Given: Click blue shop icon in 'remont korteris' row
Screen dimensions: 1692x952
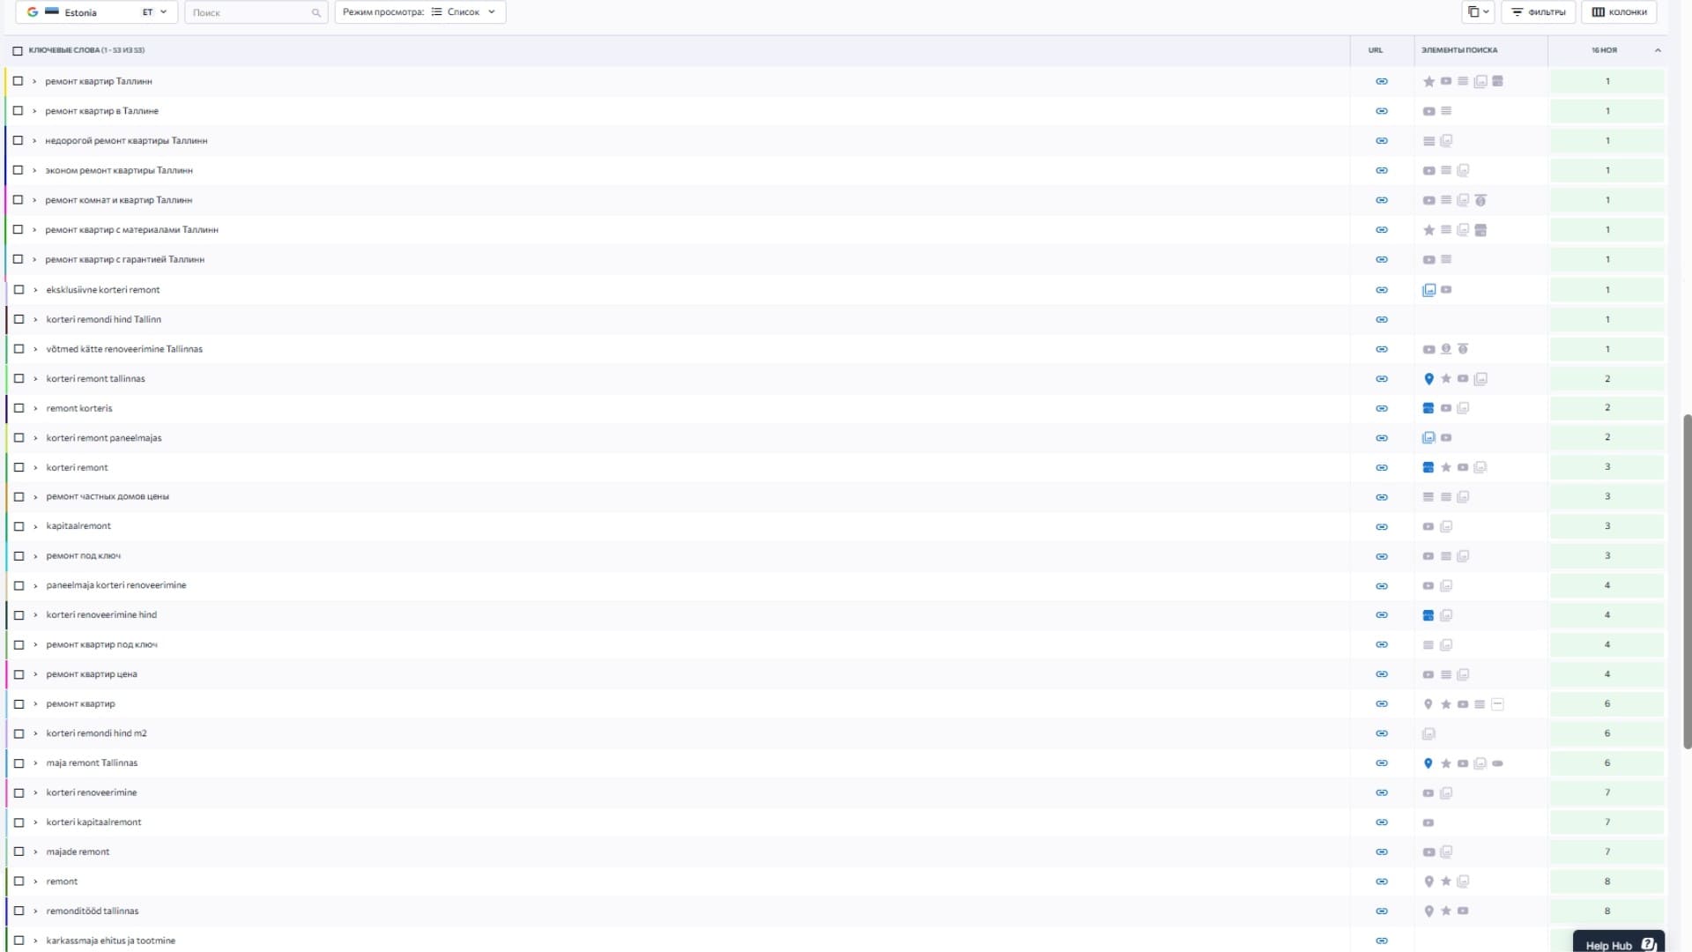Looking at the screenshot, I should point(1429,408).
